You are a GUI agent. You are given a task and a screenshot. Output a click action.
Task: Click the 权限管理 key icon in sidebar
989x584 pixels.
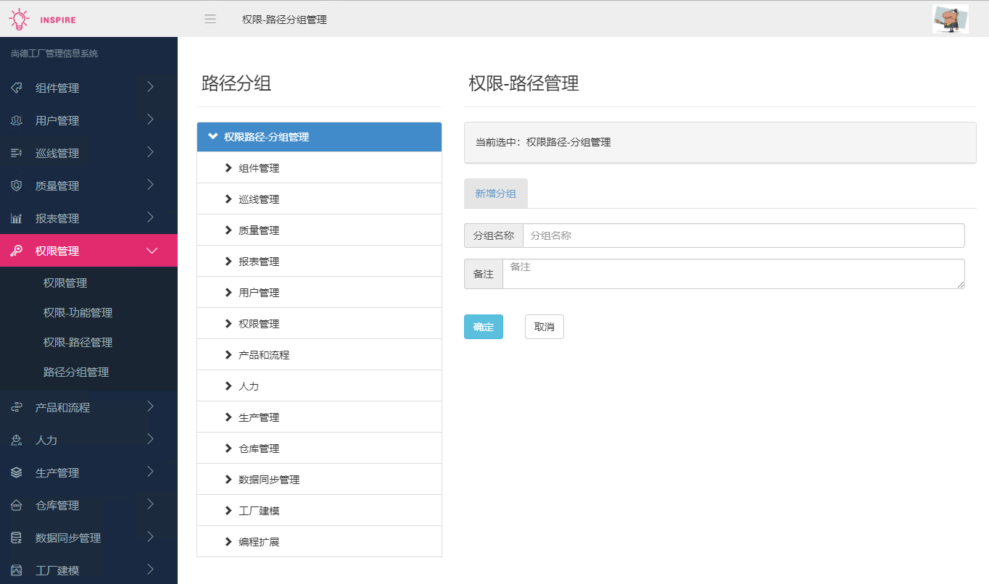pyautogui.click(x=16, y=251)
